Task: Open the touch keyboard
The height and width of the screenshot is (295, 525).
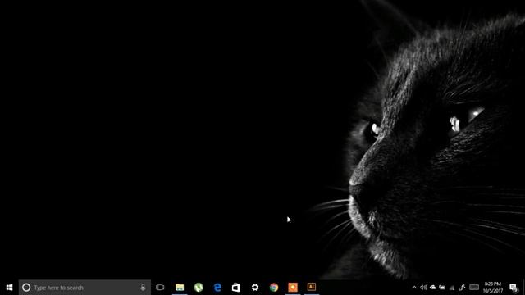Action: pos(474,288)
